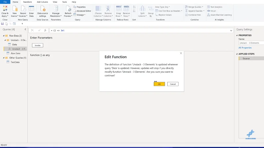Click the Invoke button
Image resolution: width=264 pixels, height=148 pixels.
pos(38,45)
